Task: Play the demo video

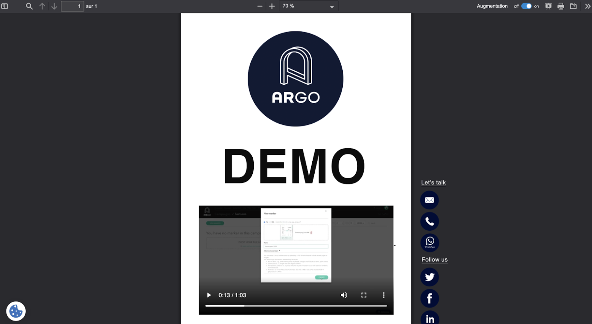Action: click(209, 295)
